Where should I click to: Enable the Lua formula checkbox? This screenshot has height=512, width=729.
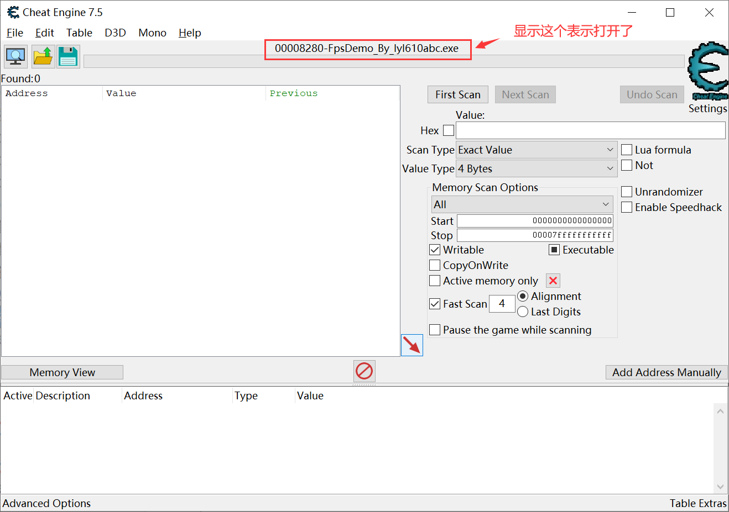click(x=627, y=150)
